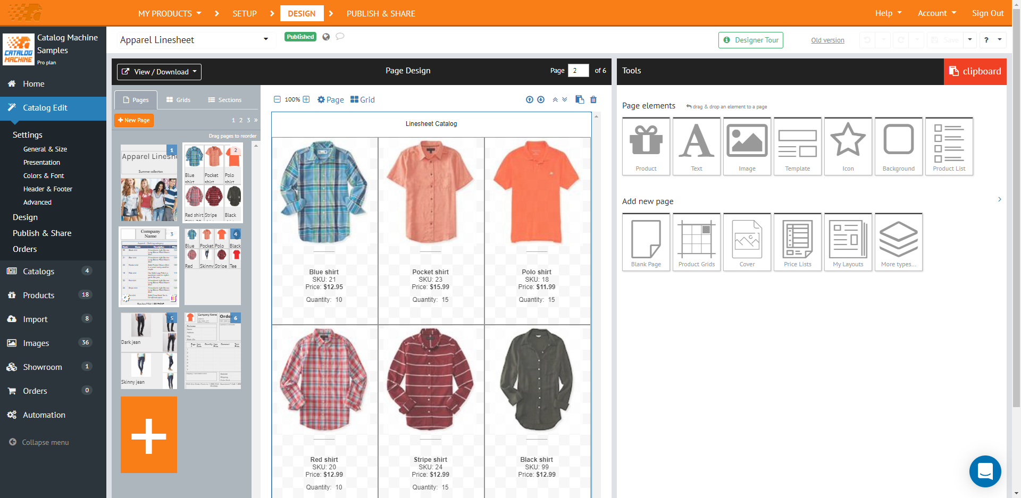The image size is (1021, 498).
Task: Delete the page with trash icon
Action: (593, 99)
